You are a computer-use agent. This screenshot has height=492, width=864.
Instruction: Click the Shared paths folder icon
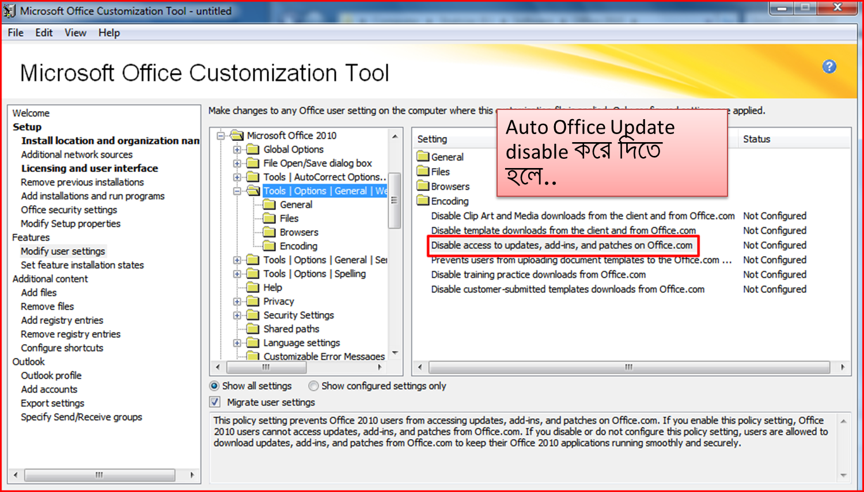(253, 329)
